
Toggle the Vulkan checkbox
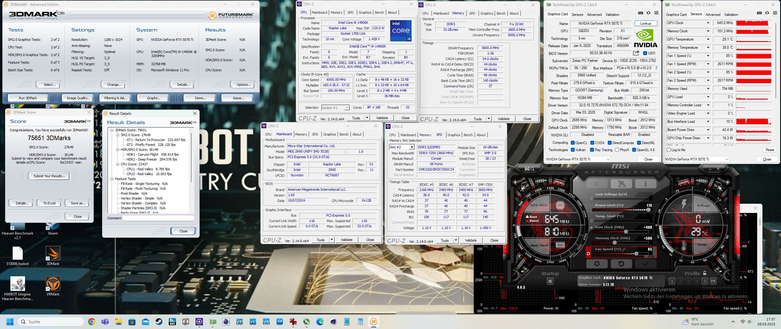pyautogui.click(x=573, y=150)
